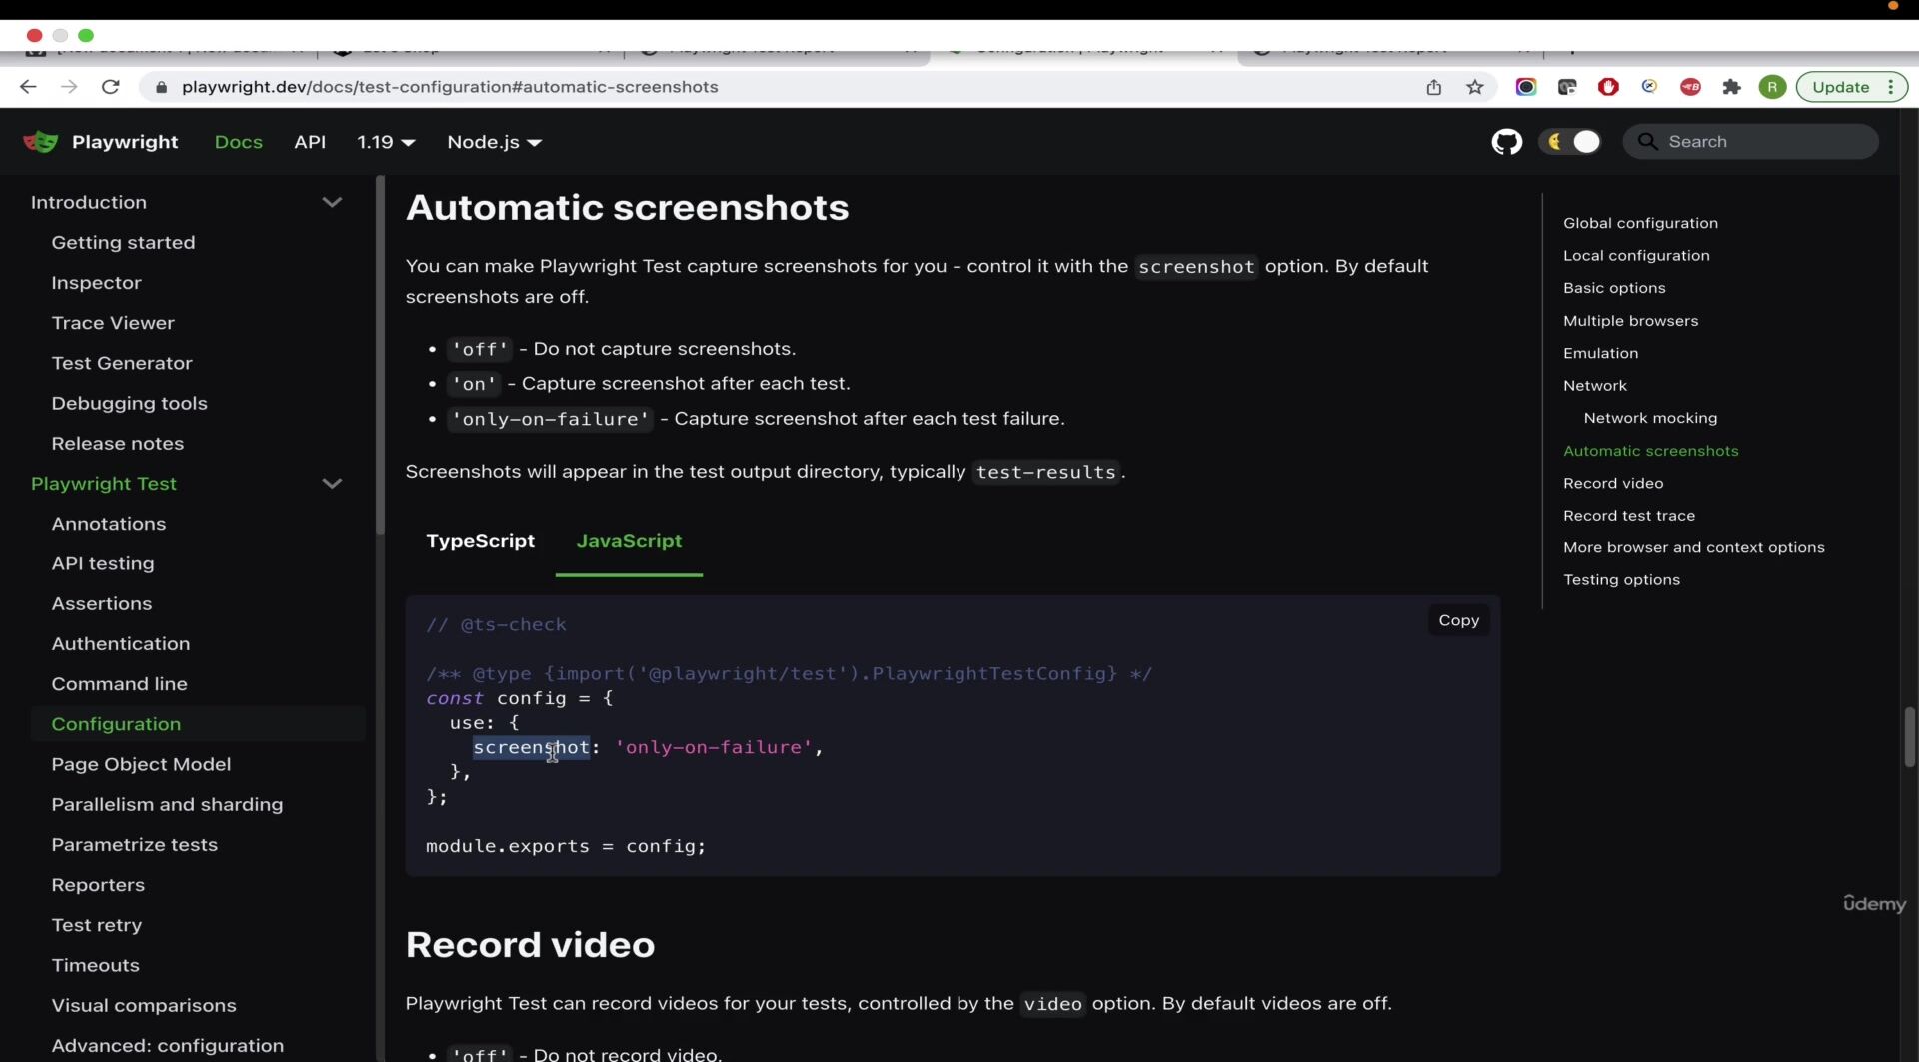Open the green R profile avatar
1919x1062 pixels.
(1772, 87)
